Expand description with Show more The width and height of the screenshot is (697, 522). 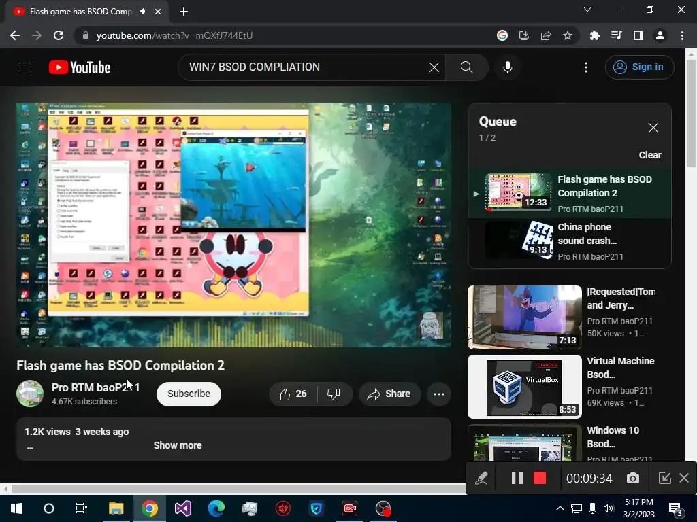178,445
